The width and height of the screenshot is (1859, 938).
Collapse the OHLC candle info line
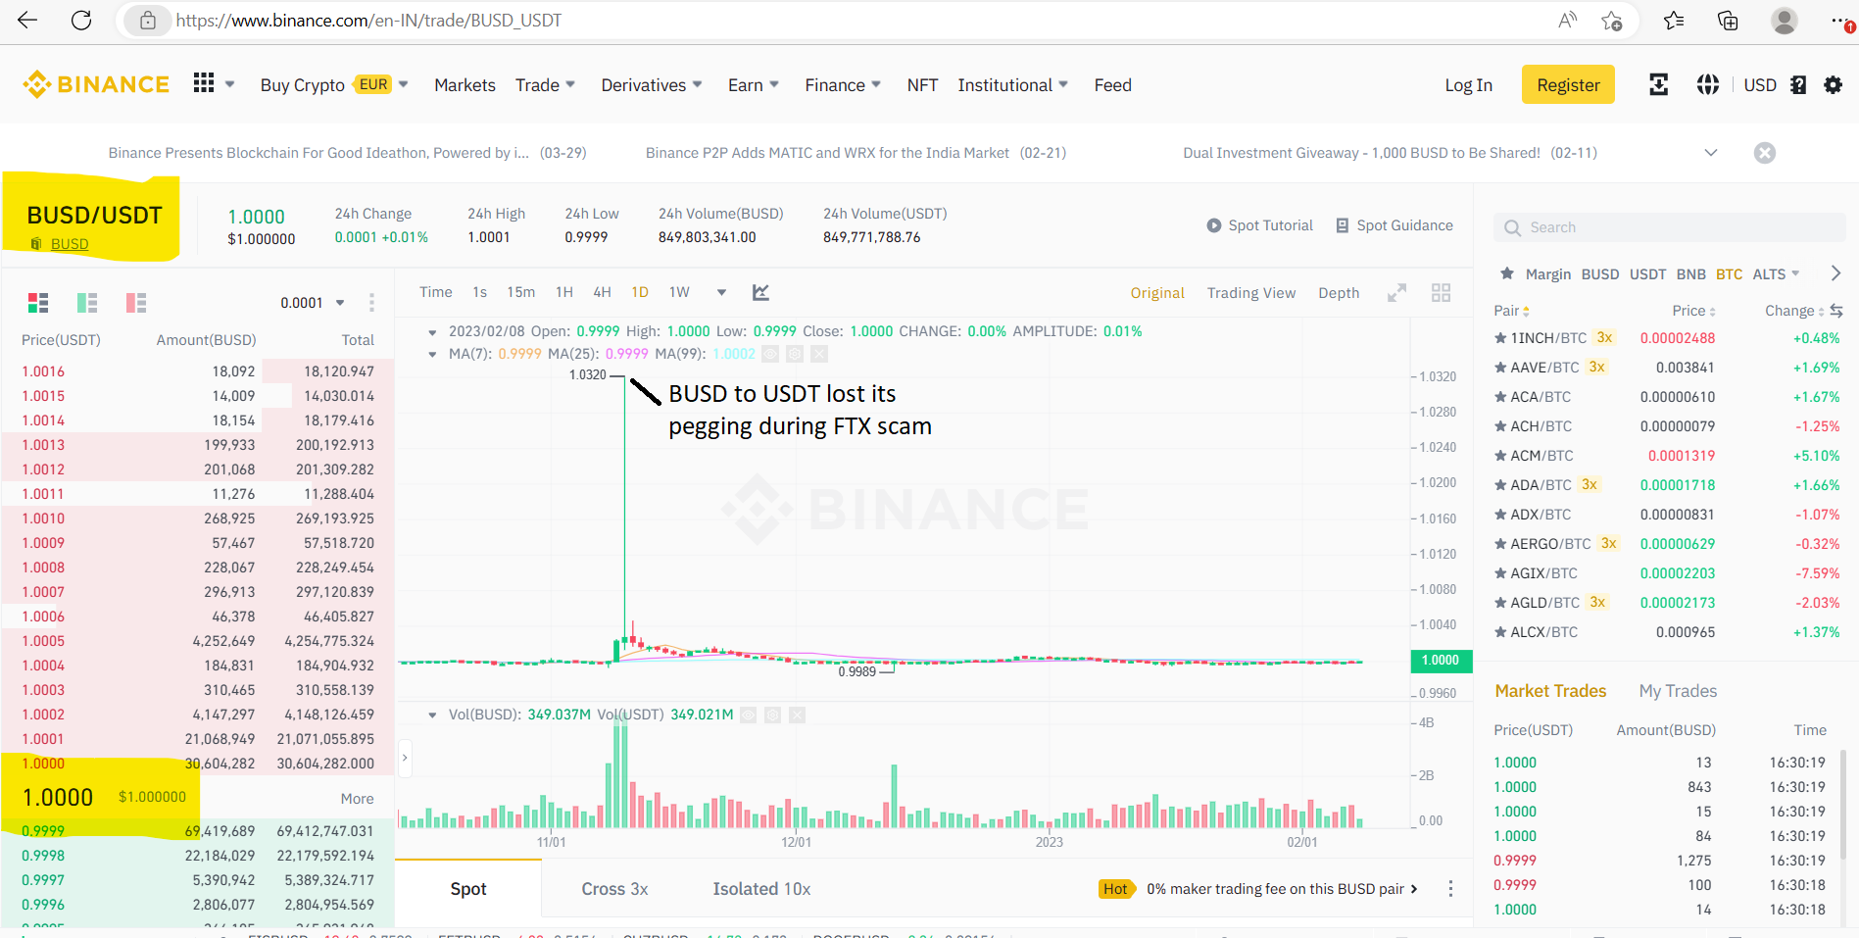[432, 332]
